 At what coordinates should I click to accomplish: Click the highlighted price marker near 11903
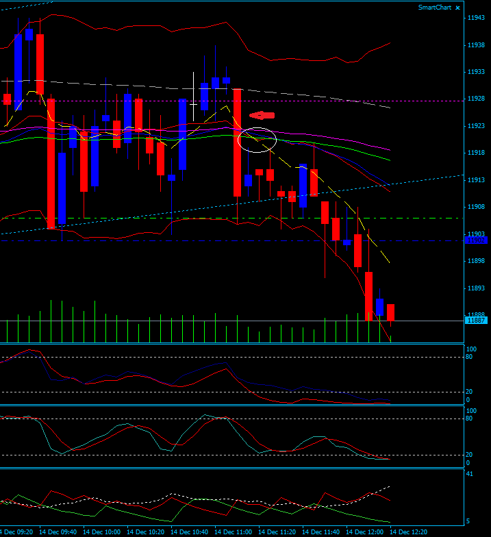[475, 240]
